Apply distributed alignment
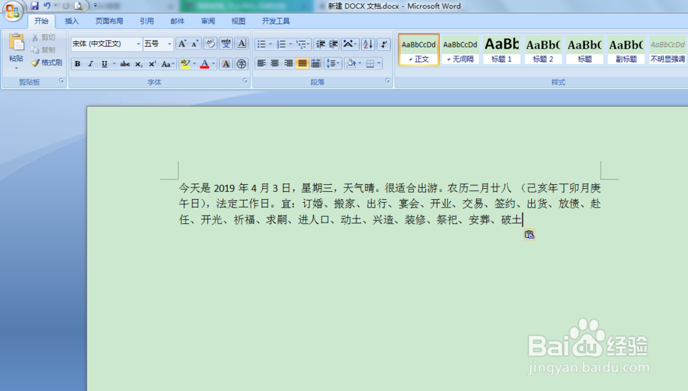Viewport: 688px width, 391px height. [x=316, y=63]
